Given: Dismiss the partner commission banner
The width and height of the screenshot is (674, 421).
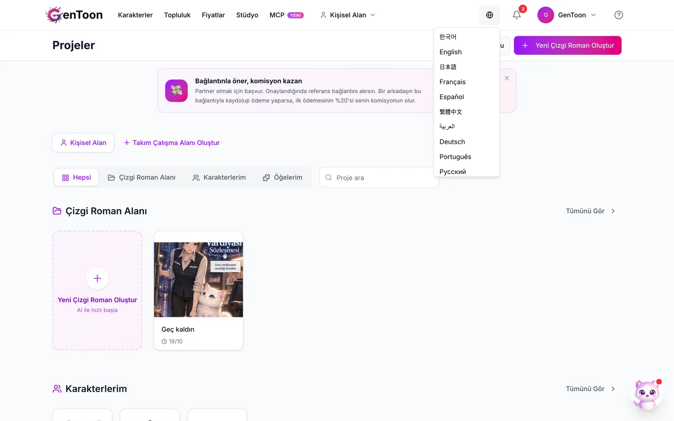Looking at the screenshot, I should pyautogui.click(x=507, y=78).
